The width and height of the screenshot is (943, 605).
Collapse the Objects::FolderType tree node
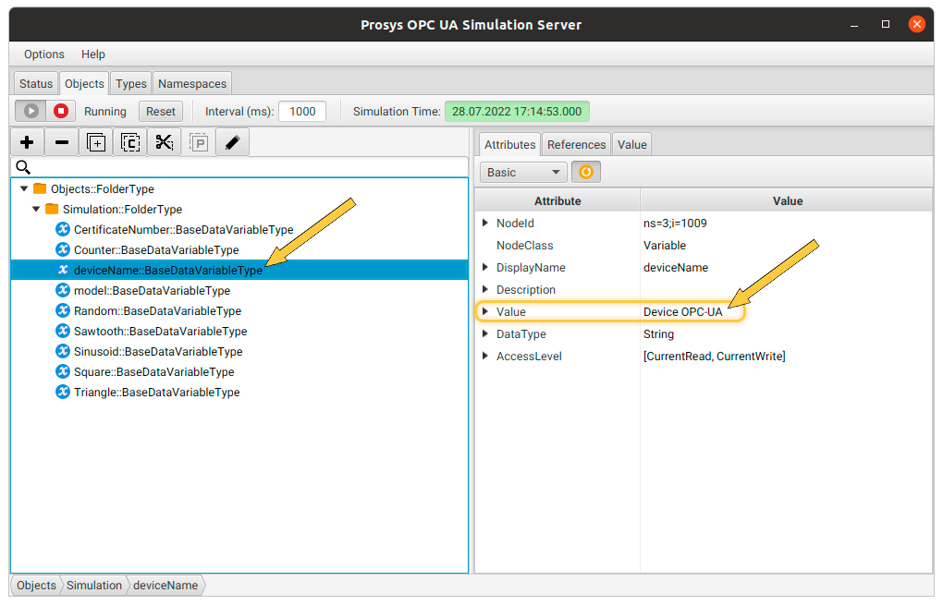(x=24, y=188)
